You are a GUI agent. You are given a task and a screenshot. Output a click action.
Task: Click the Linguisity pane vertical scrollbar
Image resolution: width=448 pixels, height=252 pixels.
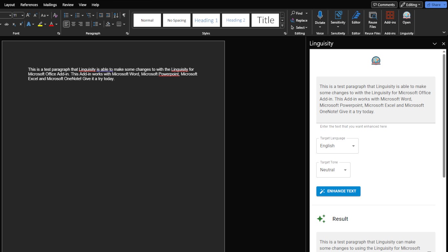click(x=444, y=116)
